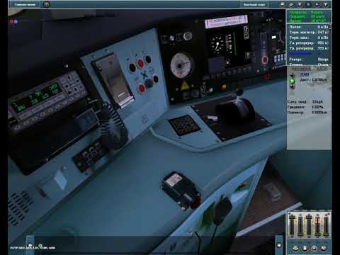This screenshot has width=340, height=255.
Task: Click the fourth lever slider with red scale
Action: [x=317, y=225]
